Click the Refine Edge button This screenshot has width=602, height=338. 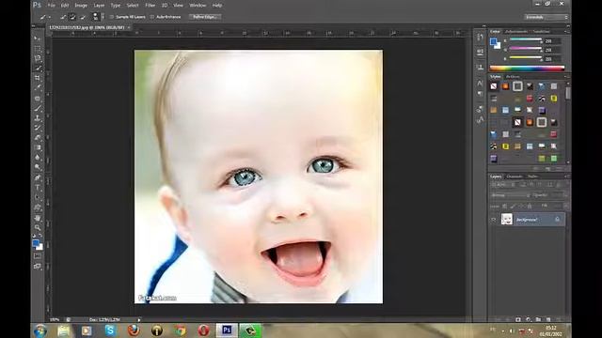tap(205, 17)
